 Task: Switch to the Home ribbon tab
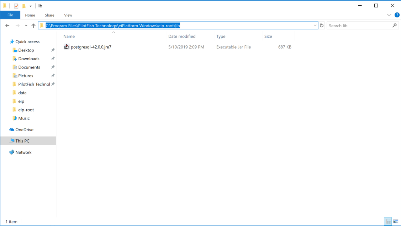pos(30,15)
